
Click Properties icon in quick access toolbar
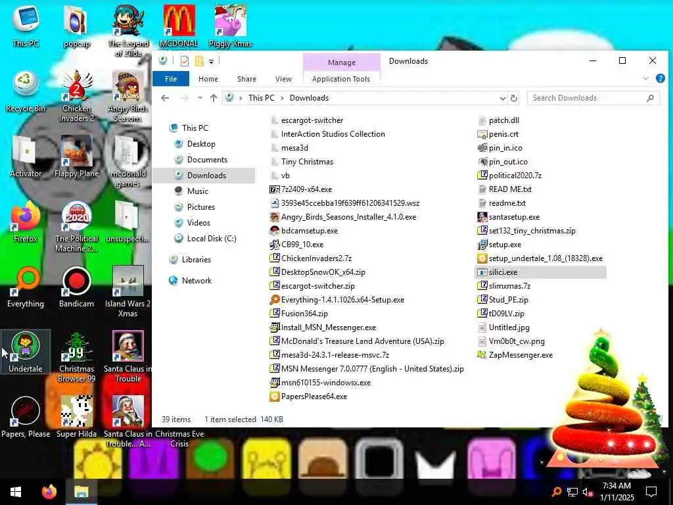pyautogui.click(x=185, y=61)
